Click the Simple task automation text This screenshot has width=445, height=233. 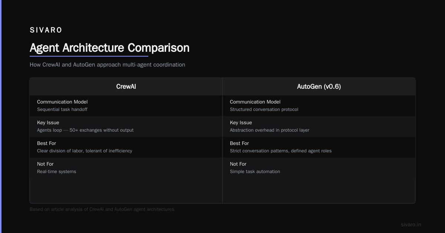pyautogui.click(x=255, y=172)
